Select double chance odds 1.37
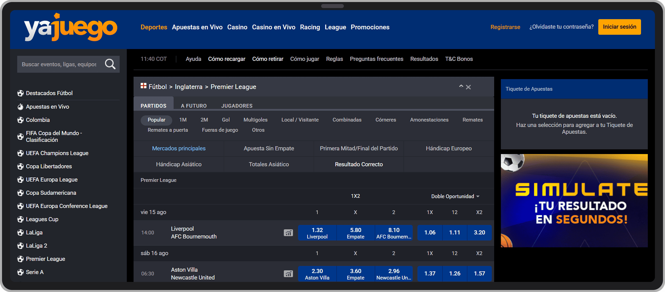The height and width of the screenshot is (292, 665). (x=430, y=274)
